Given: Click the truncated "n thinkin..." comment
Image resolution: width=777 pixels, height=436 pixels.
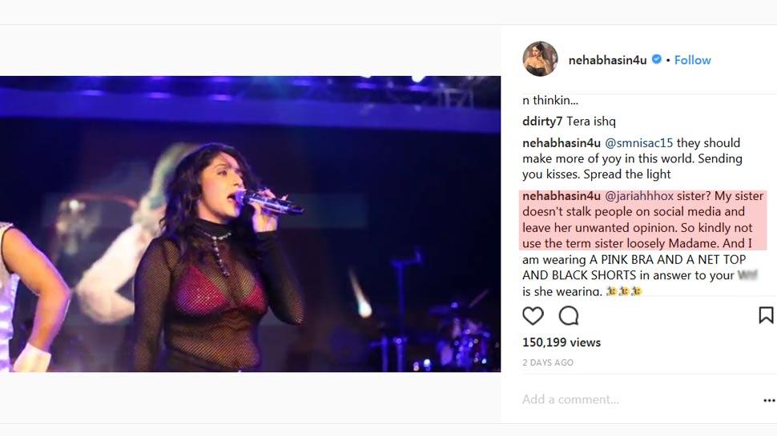Looking at the screenshot, I should point(550,101).
